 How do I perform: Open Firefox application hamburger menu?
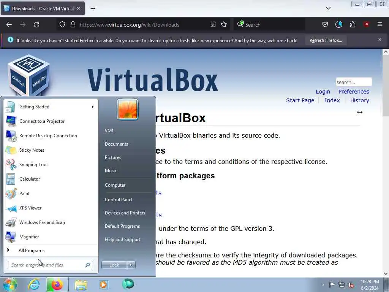tap(380, 24)
